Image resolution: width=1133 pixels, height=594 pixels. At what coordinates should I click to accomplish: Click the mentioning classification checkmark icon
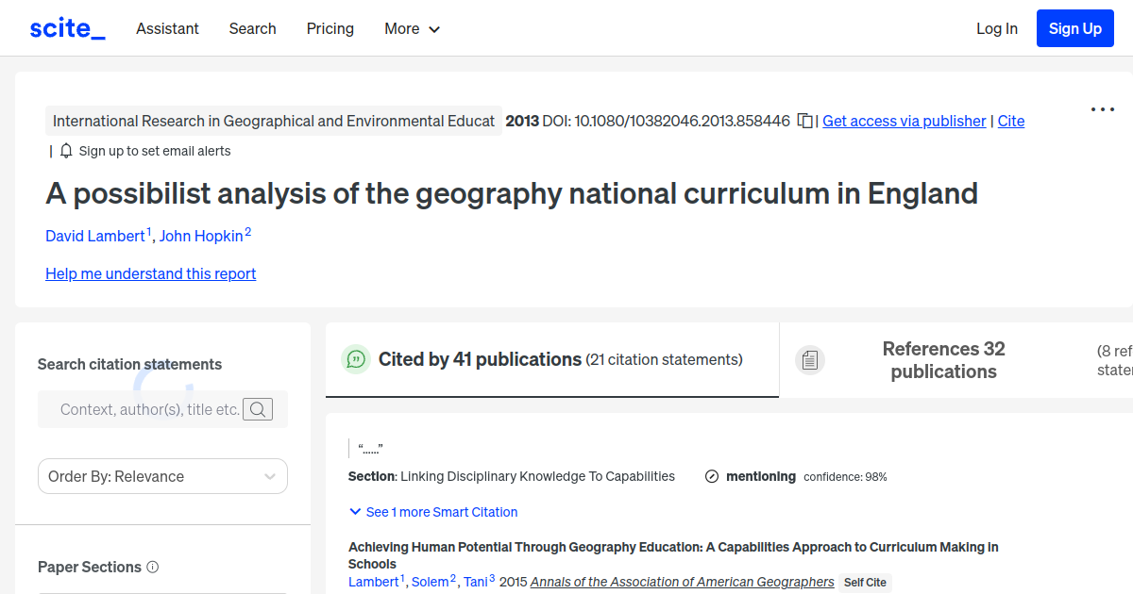pyautogui.click(x=711, y=476)
